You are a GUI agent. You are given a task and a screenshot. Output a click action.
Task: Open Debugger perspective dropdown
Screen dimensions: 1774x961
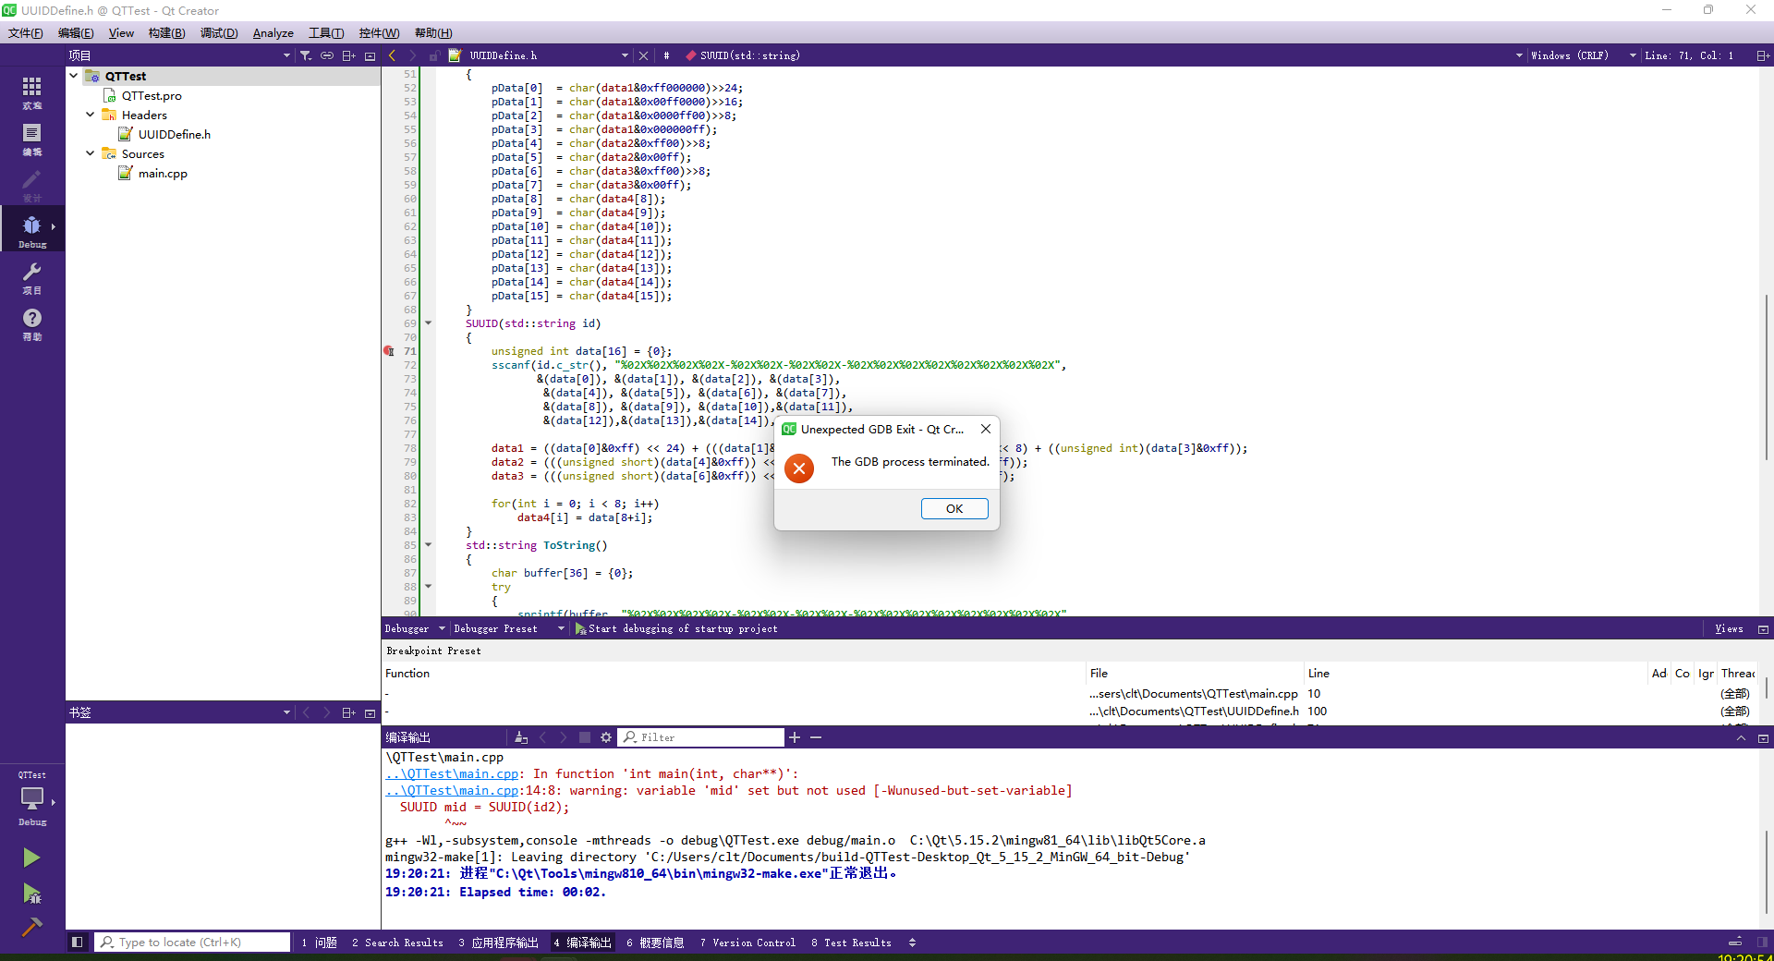tap(442, 628)
